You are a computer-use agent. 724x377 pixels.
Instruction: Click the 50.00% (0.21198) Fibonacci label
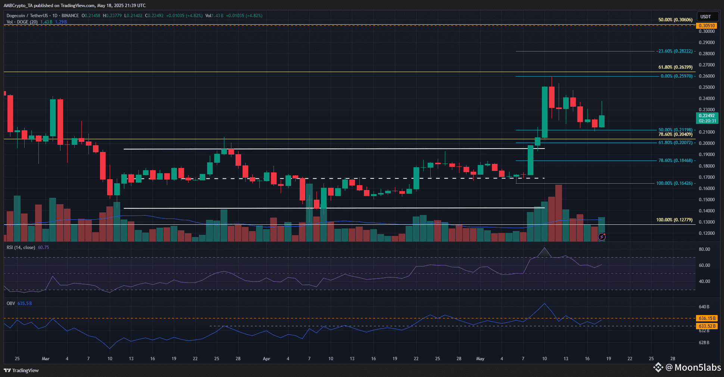pyautogui.click(x=675, y=130)
